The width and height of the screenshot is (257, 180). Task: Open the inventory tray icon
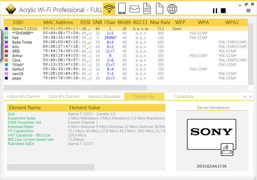pos(134,9)
